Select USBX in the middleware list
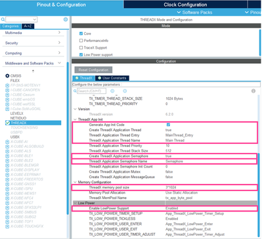 click(15, 137)
